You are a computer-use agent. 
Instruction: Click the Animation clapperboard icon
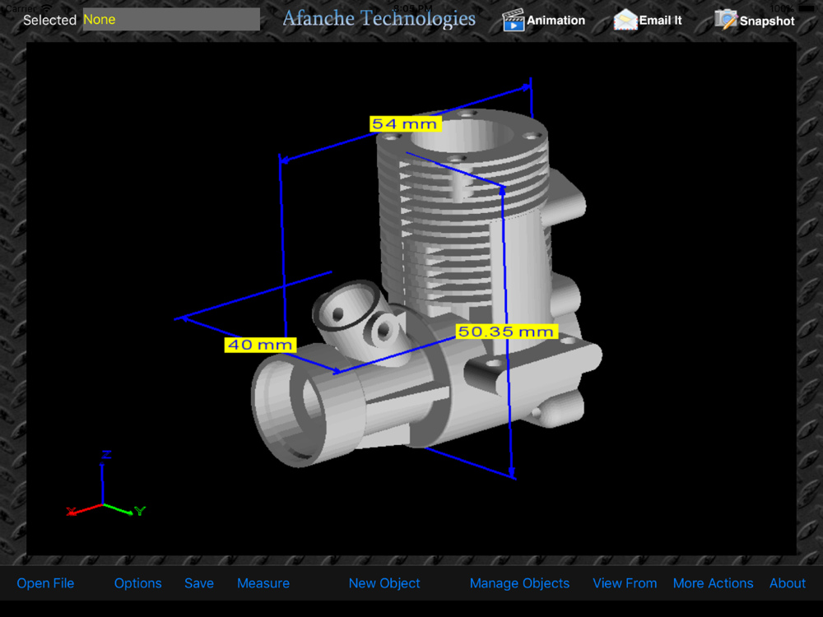513,21
